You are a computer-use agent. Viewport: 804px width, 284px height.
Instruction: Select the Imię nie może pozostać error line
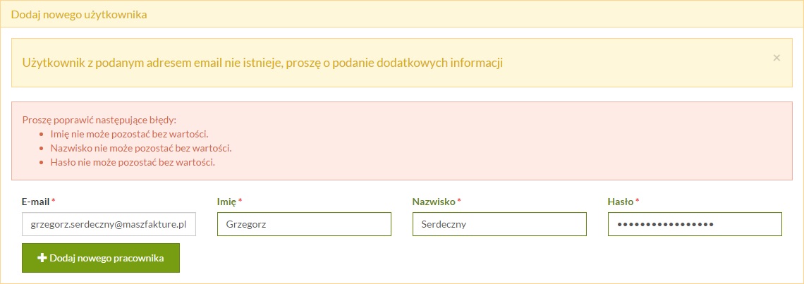point(129,135)
